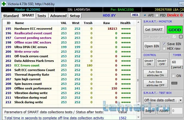Select the PIO radio button
This screenshot has width=184, height=120.
click(x=157, y=15)
